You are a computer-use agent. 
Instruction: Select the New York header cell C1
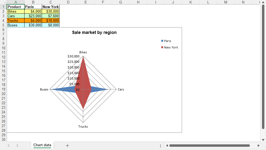pos(51,7)
